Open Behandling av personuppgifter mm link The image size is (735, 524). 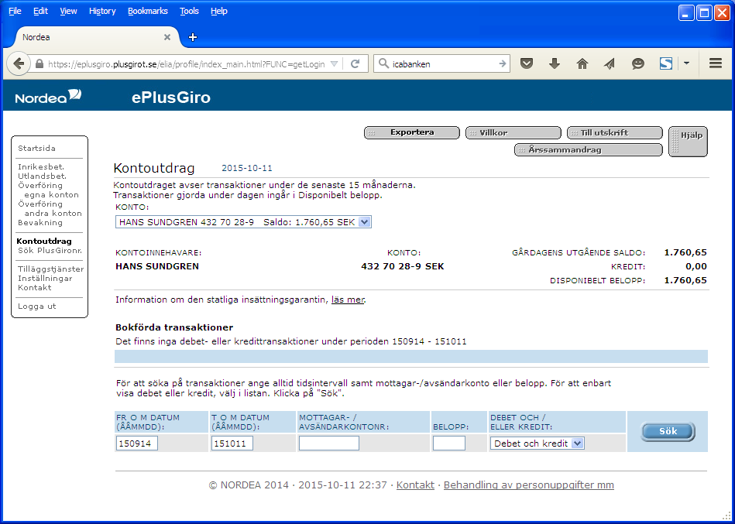click(529, 485)
